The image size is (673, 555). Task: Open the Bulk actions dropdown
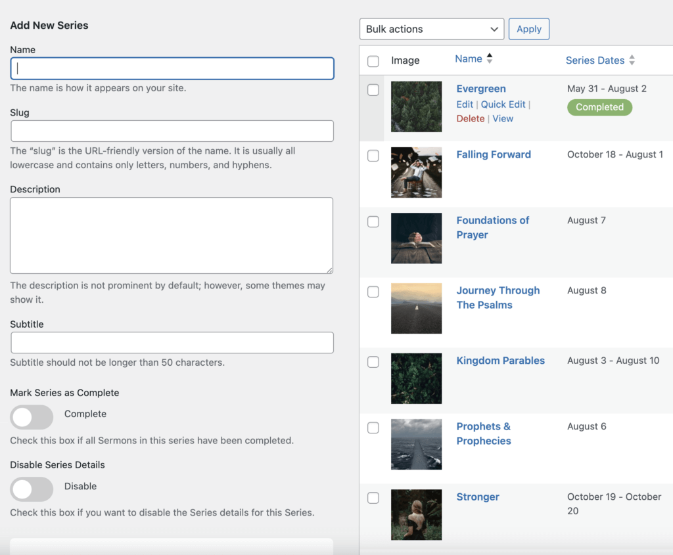[432, 29]
